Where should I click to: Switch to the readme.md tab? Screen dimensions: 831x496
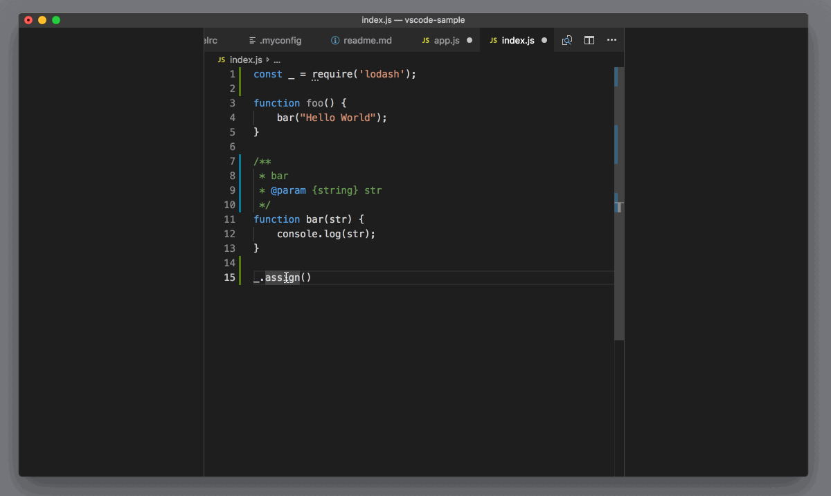coord(367,41)
